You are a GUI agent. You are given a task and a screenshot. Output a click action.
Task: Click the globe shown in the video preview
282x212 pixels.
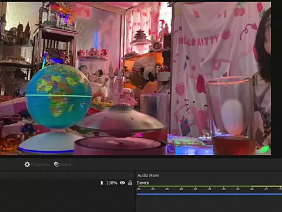[59, 96]
